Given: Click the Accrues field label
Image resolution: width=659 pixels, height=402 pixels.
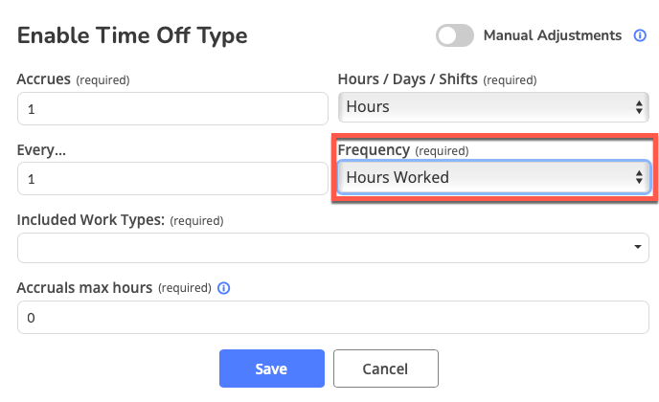Looking at the screenshot, I should pos(43,78).
